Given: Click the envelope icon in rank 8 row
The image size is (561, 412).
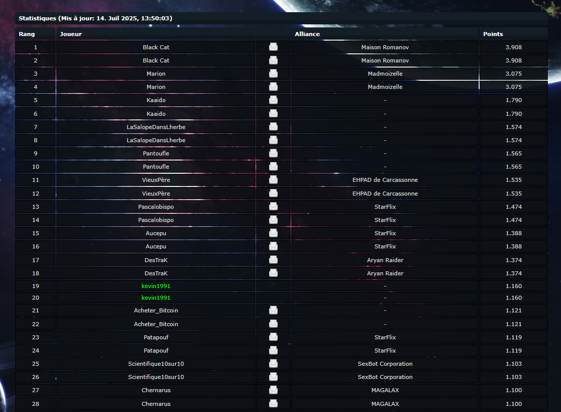Looking at the screenshot, I should click(x=273, y=140).
